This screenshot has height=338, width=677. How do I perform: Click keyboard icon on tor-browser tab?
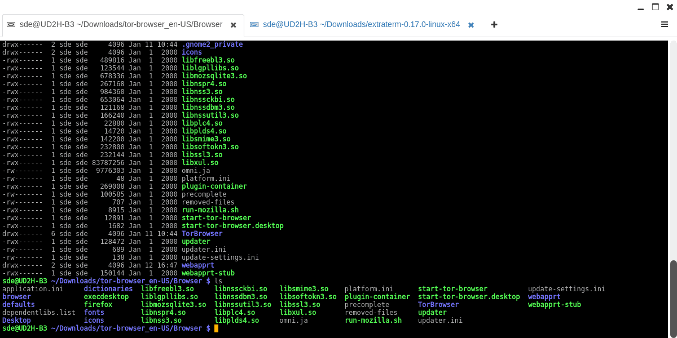11,25
